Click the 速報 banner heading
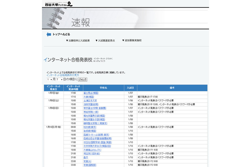The width and height of the screenshot is (251, 167). pyautogui.click(x=81, y=23)
